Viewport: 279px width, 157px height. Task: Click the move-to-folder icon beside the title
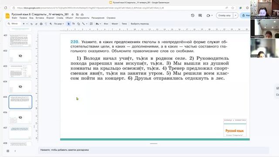[x=77, y=14]
